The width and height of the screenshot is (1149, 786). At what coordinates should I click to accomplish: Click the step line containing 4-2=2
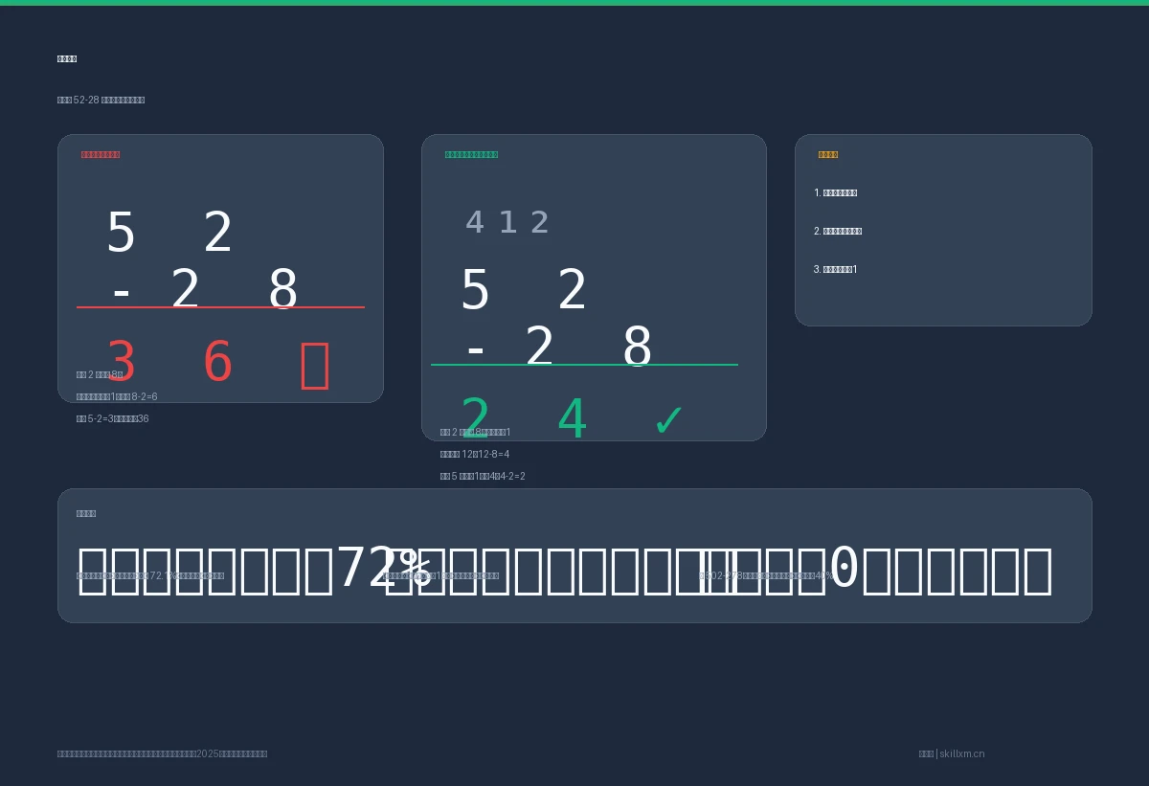[x=483, y=476]
